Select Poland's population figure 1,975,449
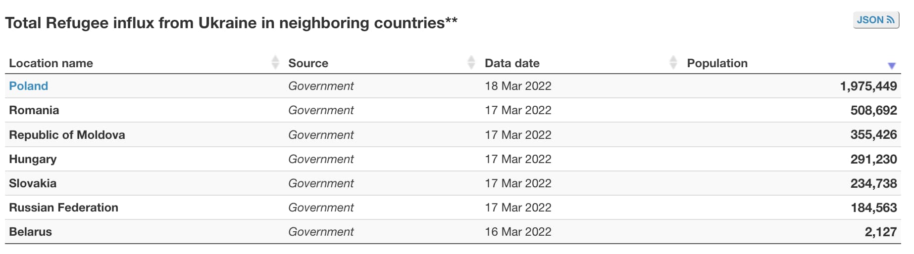Viewport: 914px width, 254px height. click(x=868, y=86)
